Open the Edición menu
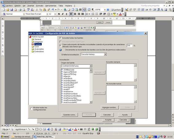 [x=18, y=6]
